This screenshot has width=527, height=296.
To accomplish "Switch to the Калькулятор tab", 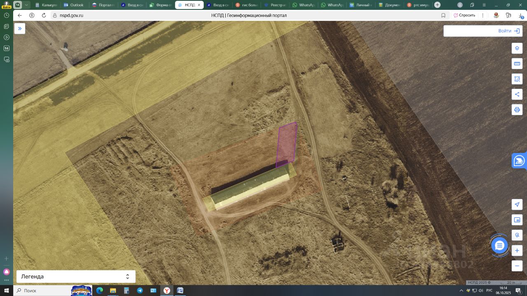I will click(47, 5).
